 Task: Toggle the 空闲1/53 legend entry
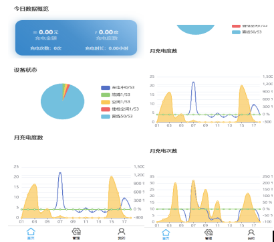point(116,102)
